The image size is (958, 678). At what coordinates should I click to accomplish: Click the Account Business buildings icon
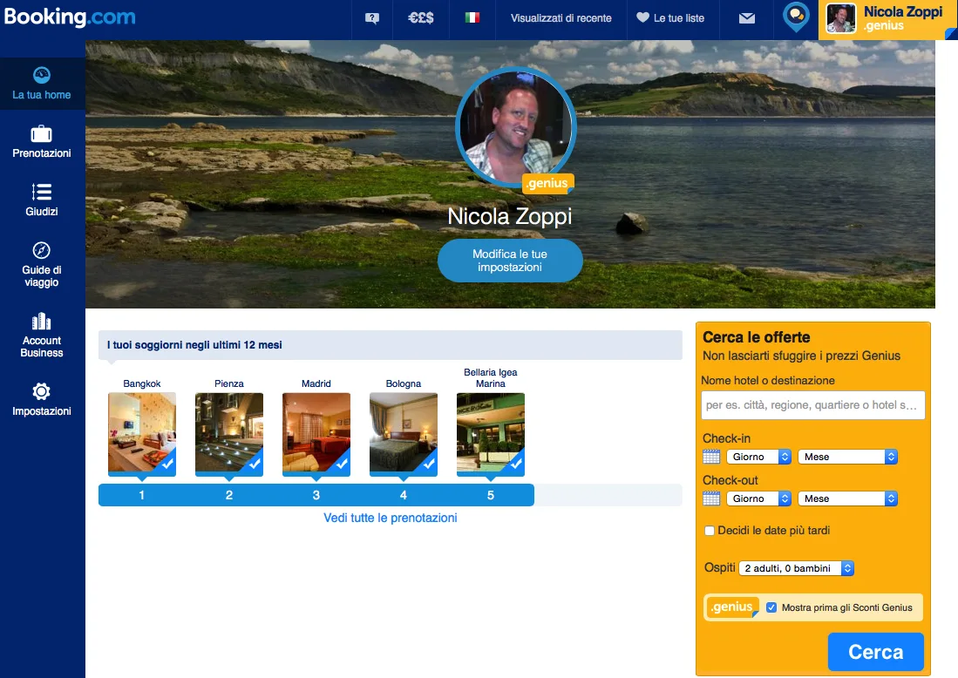pos(42,322)
